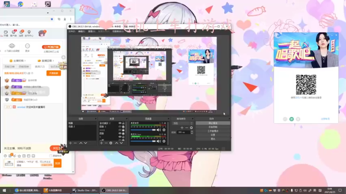Open microphone/Aux settings gear
Viewport: 346px width, 194px height.
pyautogui.click(x=164, y=141)
